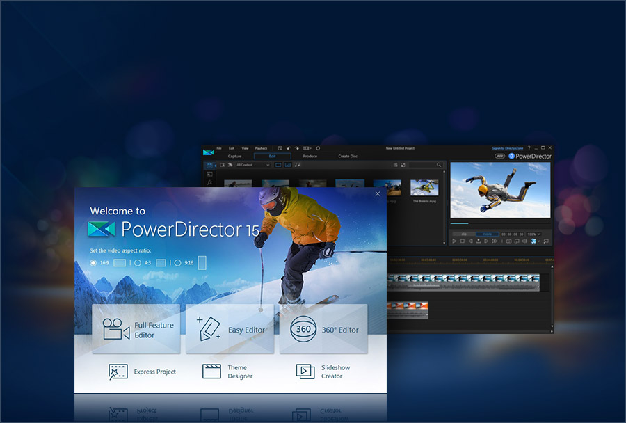Click the pencil icon in Easy Editor tile

point(209,328)
